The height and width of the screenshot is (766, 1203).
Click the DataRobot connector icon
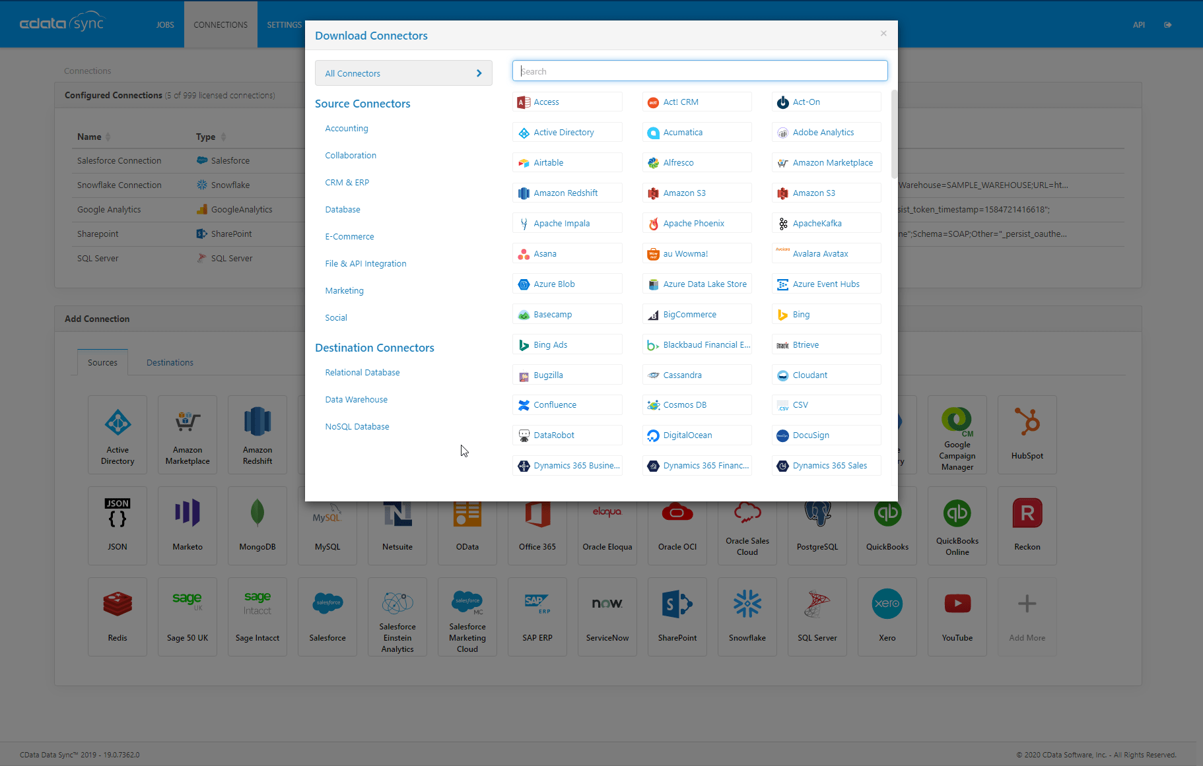(x=524, y=435)
